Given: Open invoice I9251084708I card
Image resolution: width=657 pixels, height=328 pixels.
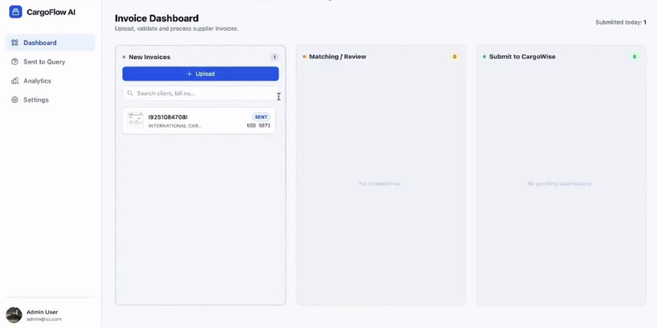Looking at the screenshot, I should 199,121.
